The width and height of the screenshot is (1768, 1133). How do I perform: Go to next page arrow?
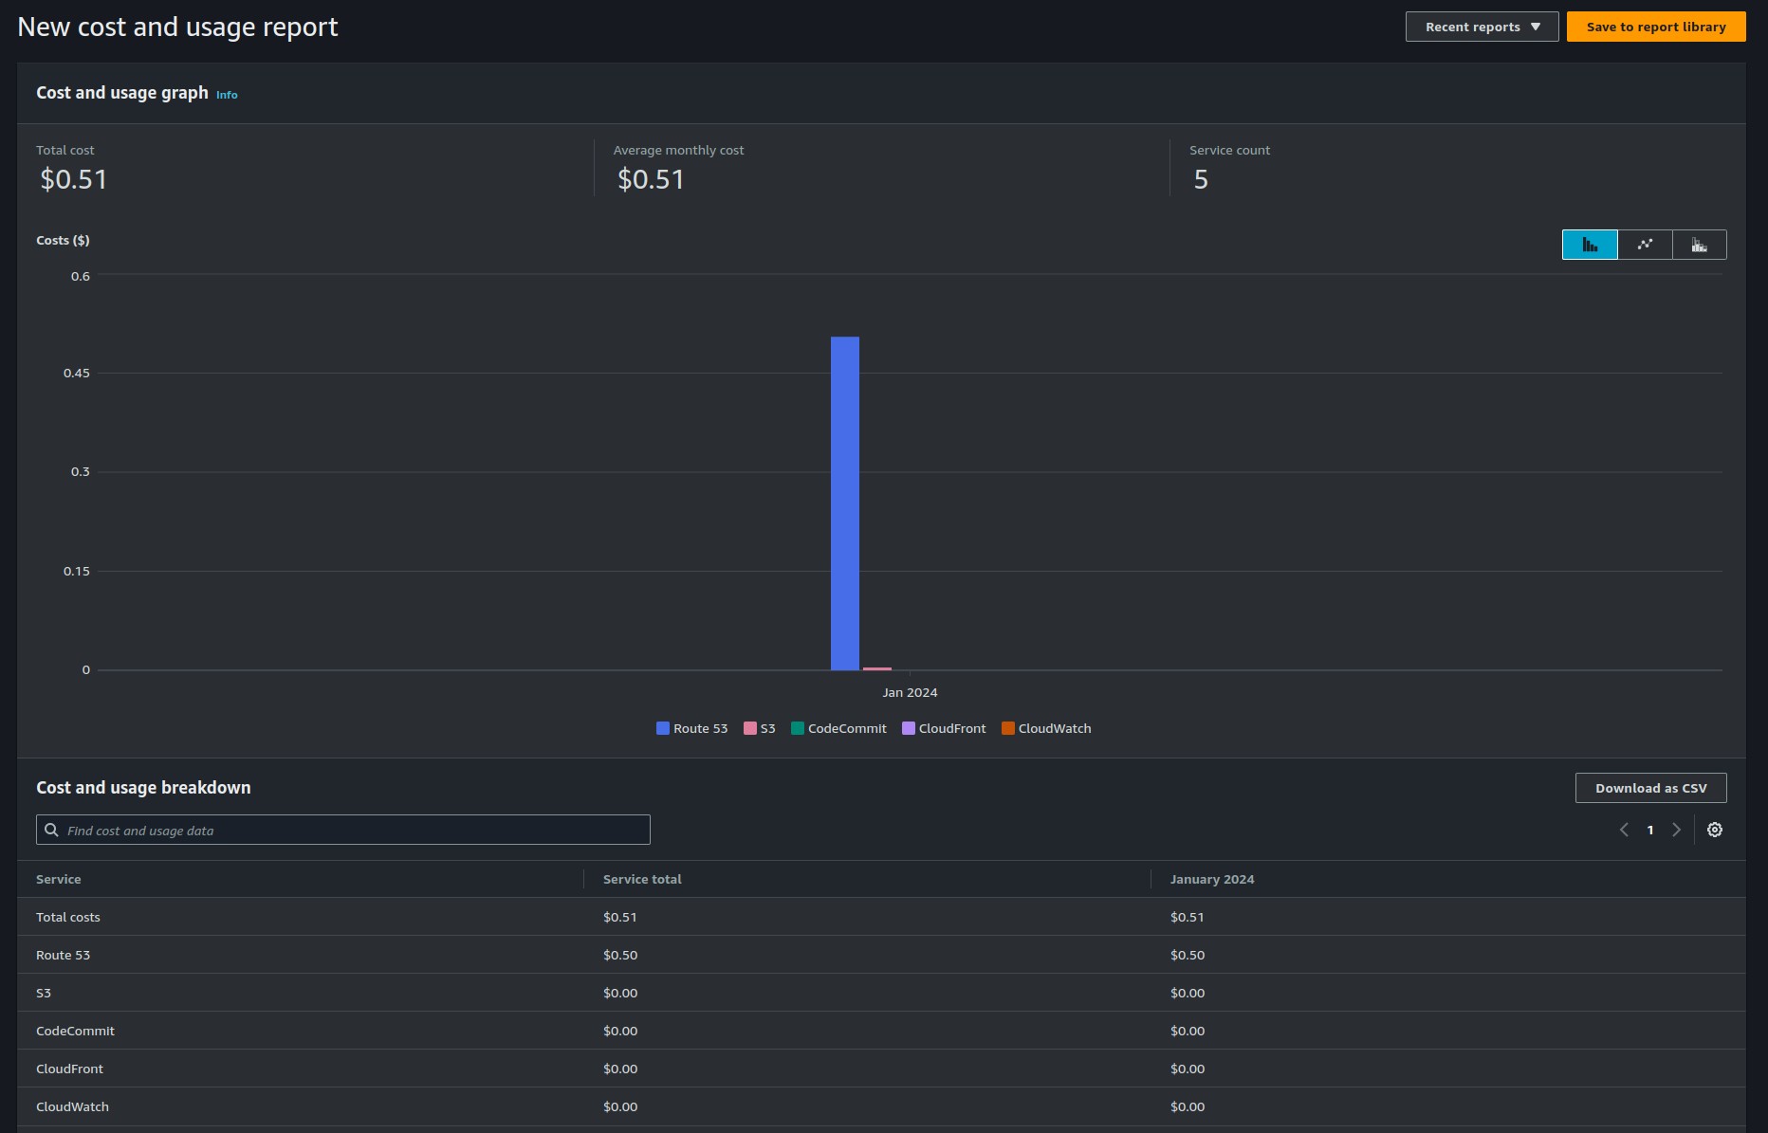pyautogui.click(x=1676, y=830)
